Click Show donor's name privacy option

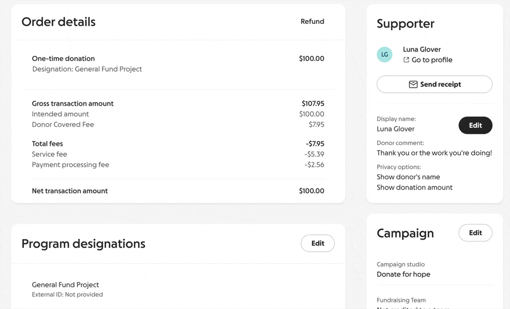408,177
